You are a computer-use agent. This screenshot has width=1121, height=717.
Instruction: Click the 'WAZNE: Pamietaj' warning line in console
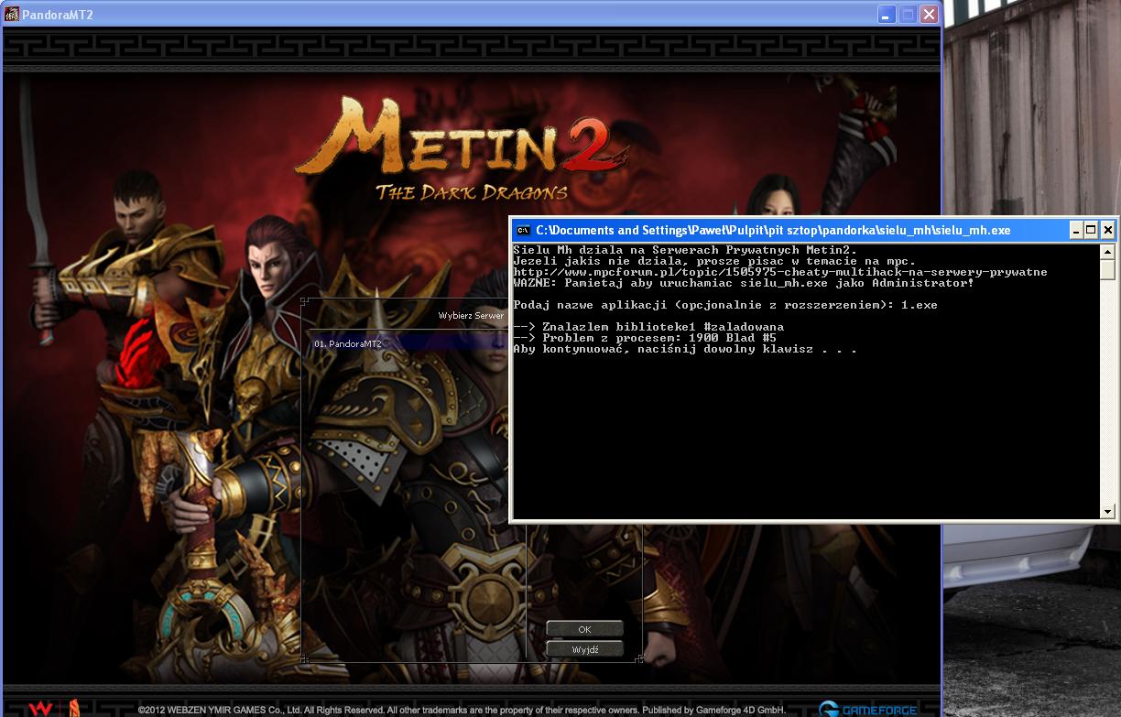(x=744, y=283)
